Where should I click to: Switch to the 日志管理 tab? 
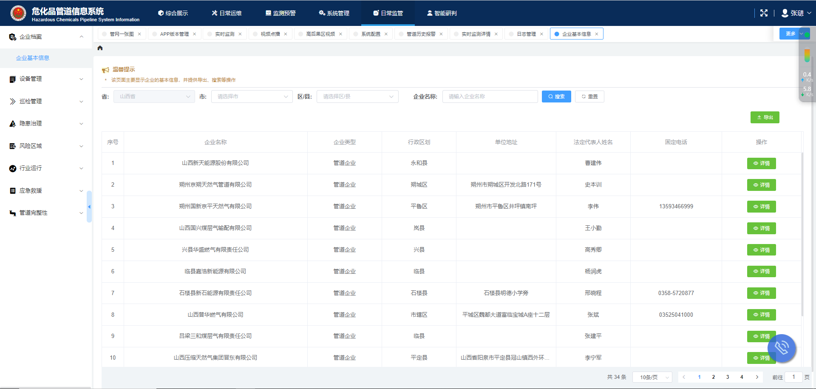pos(526,34)
